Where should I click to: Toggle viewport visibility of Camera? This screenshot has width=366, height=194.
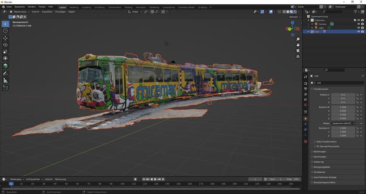click(x=359, y=24)
